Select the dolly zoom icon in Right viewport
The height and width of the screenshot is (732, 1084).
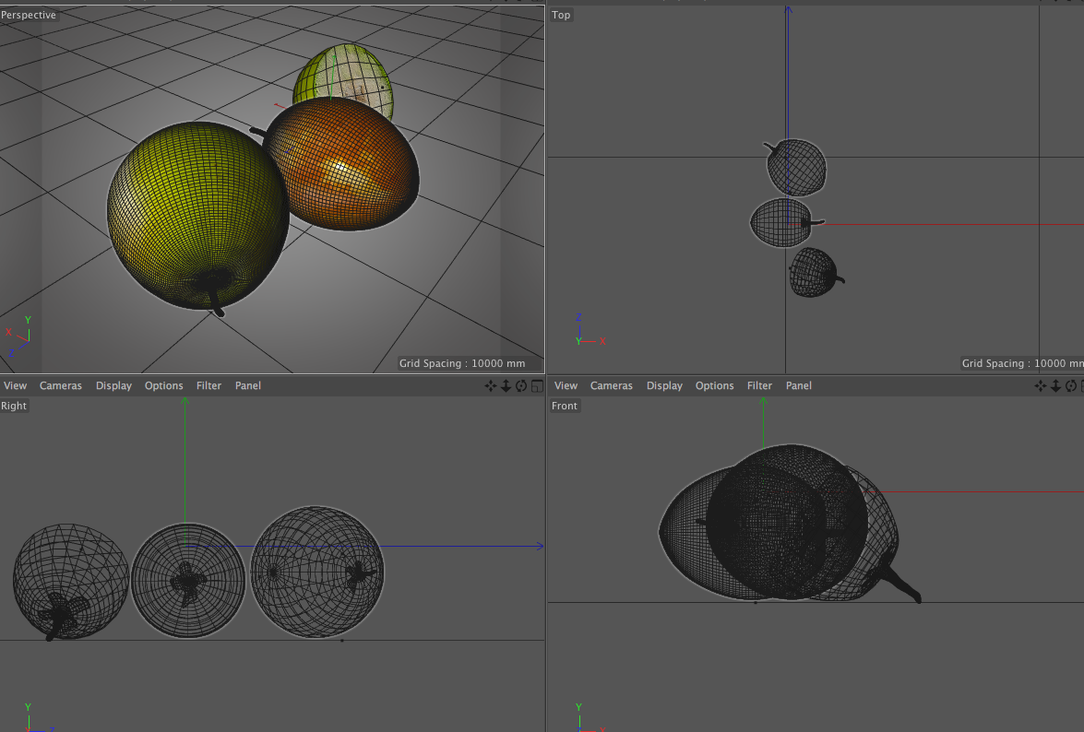(506, 386)
